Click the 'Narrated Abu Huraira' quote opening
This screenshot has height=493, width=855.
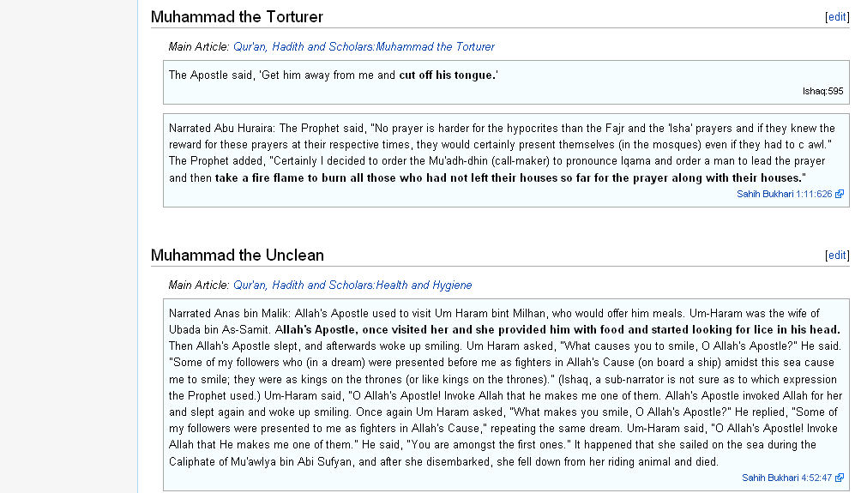pyautogui.click(x=222, y=128)
